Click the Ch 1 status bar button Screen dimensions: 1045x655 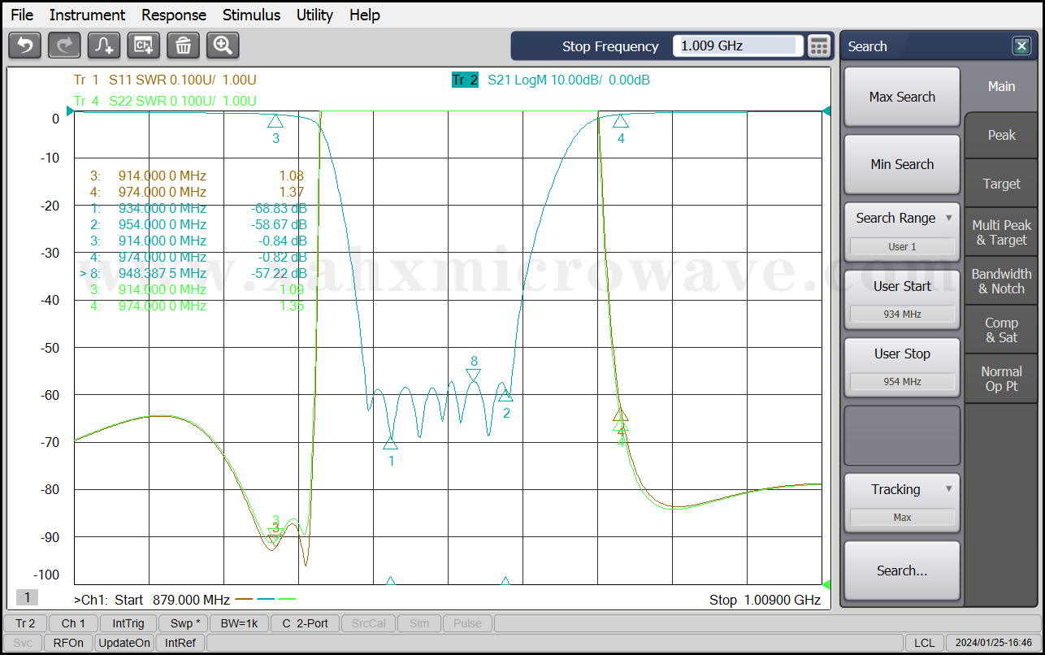(73, 623)
